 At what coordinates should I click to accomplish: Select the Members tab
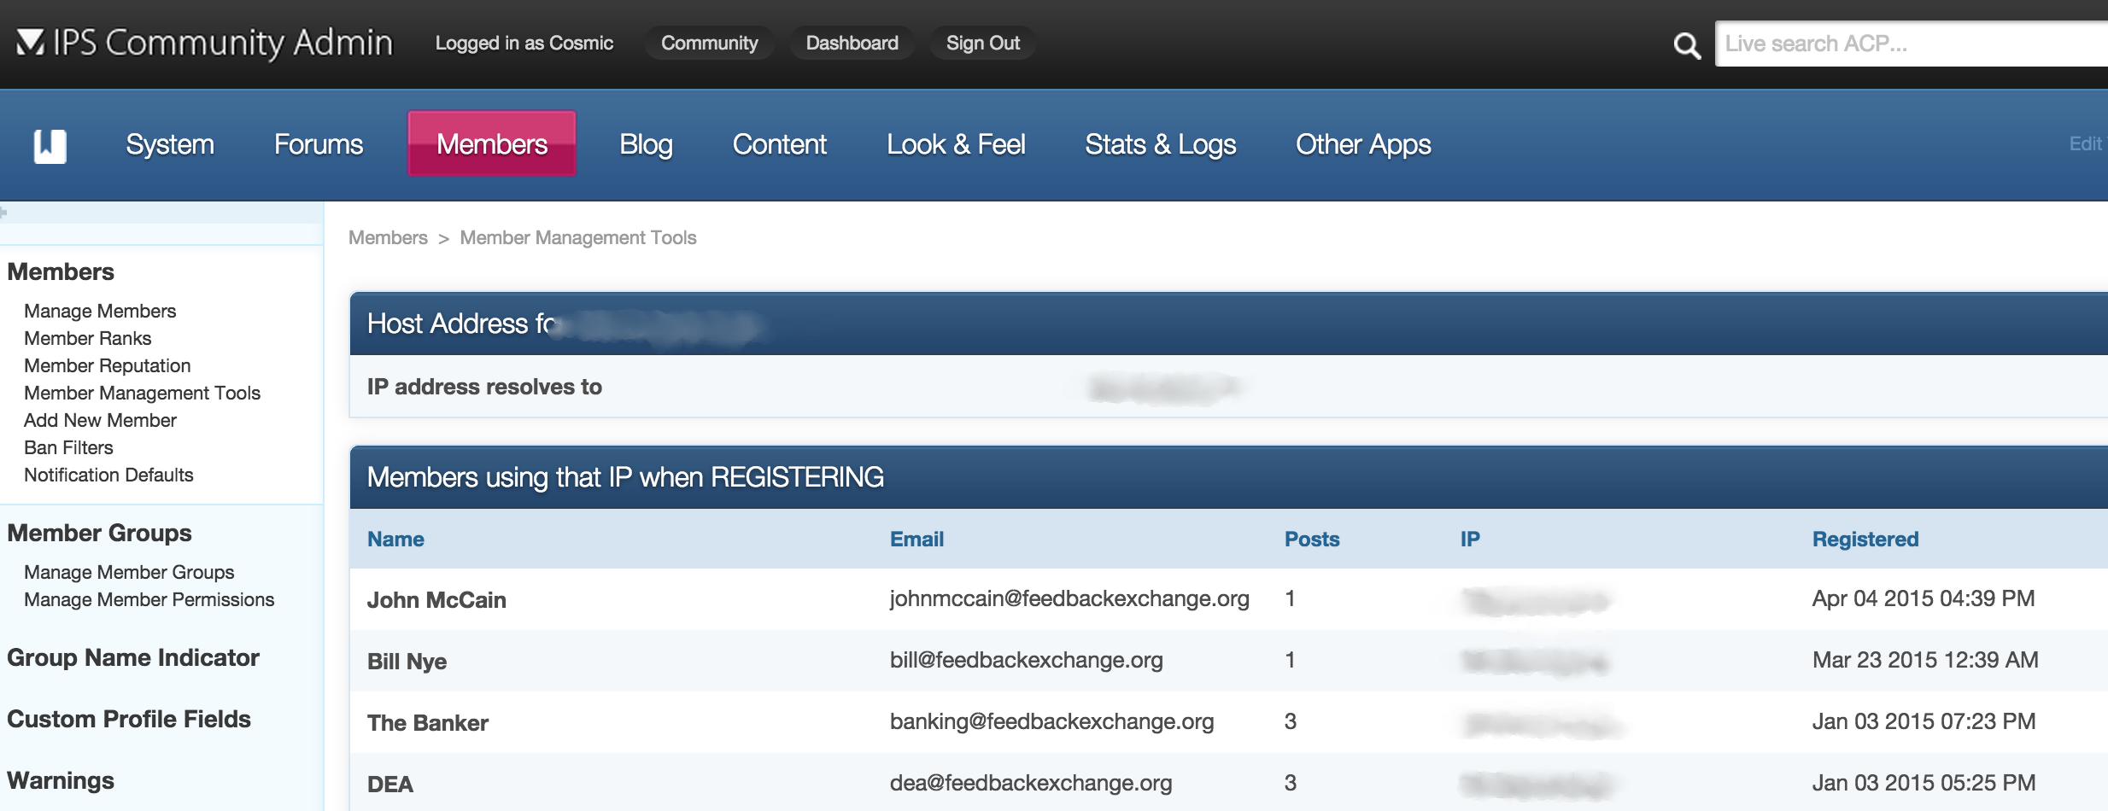(492, 143)
